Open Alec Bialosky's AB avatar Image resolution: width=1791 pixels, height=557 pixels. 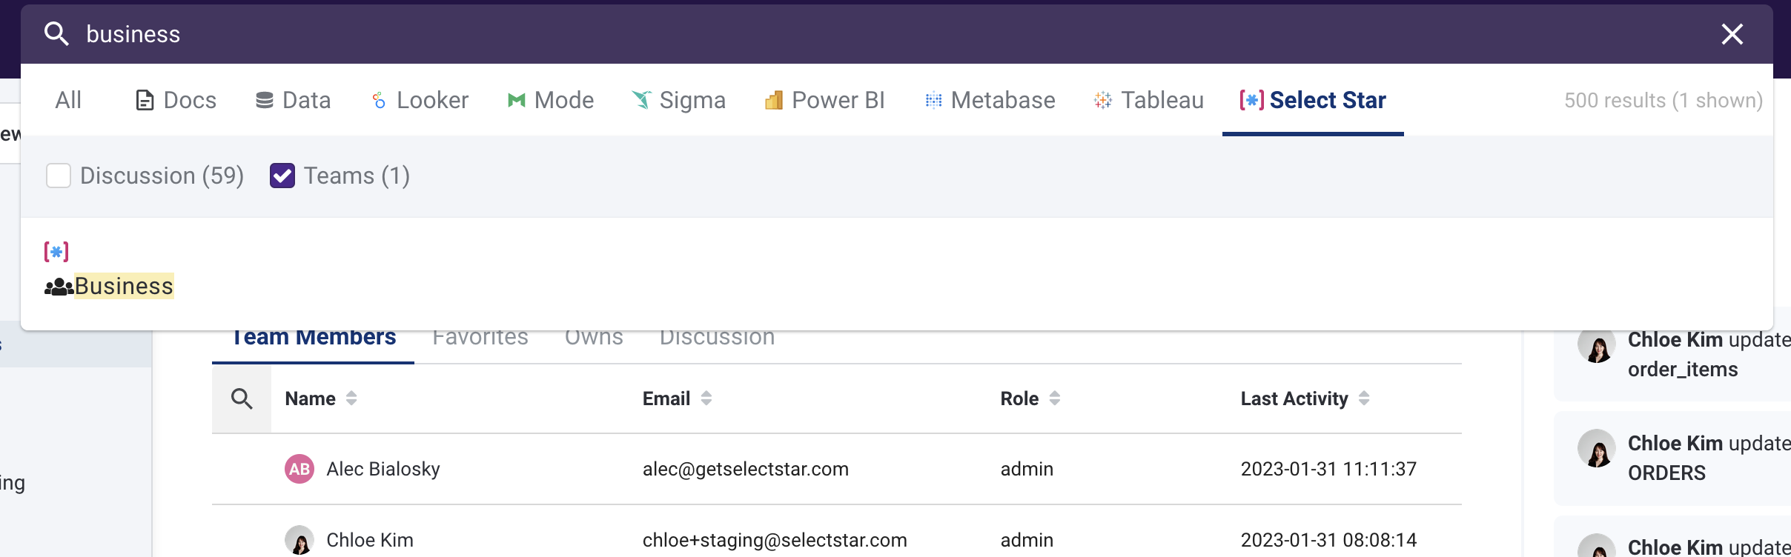[299, 469]
